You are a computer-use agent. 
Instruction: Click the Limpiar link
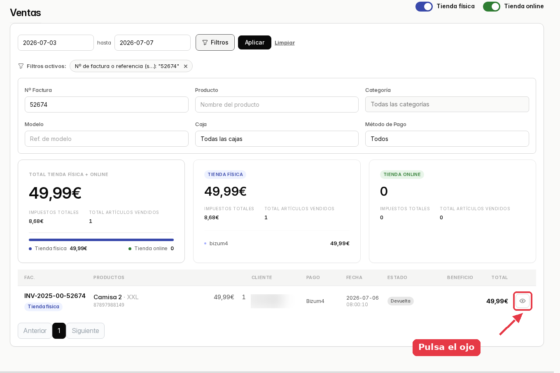pos(285,43)
